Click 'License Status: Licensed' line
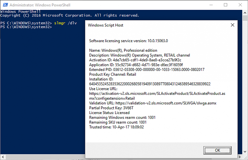248x160 pixels. (x=109, y=113)
